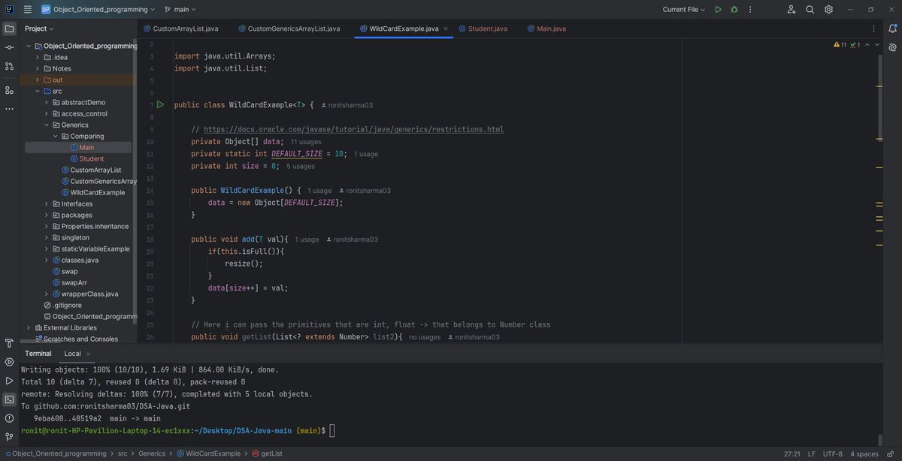Go to previous highlighted error arrow

[x=867, y=45]
